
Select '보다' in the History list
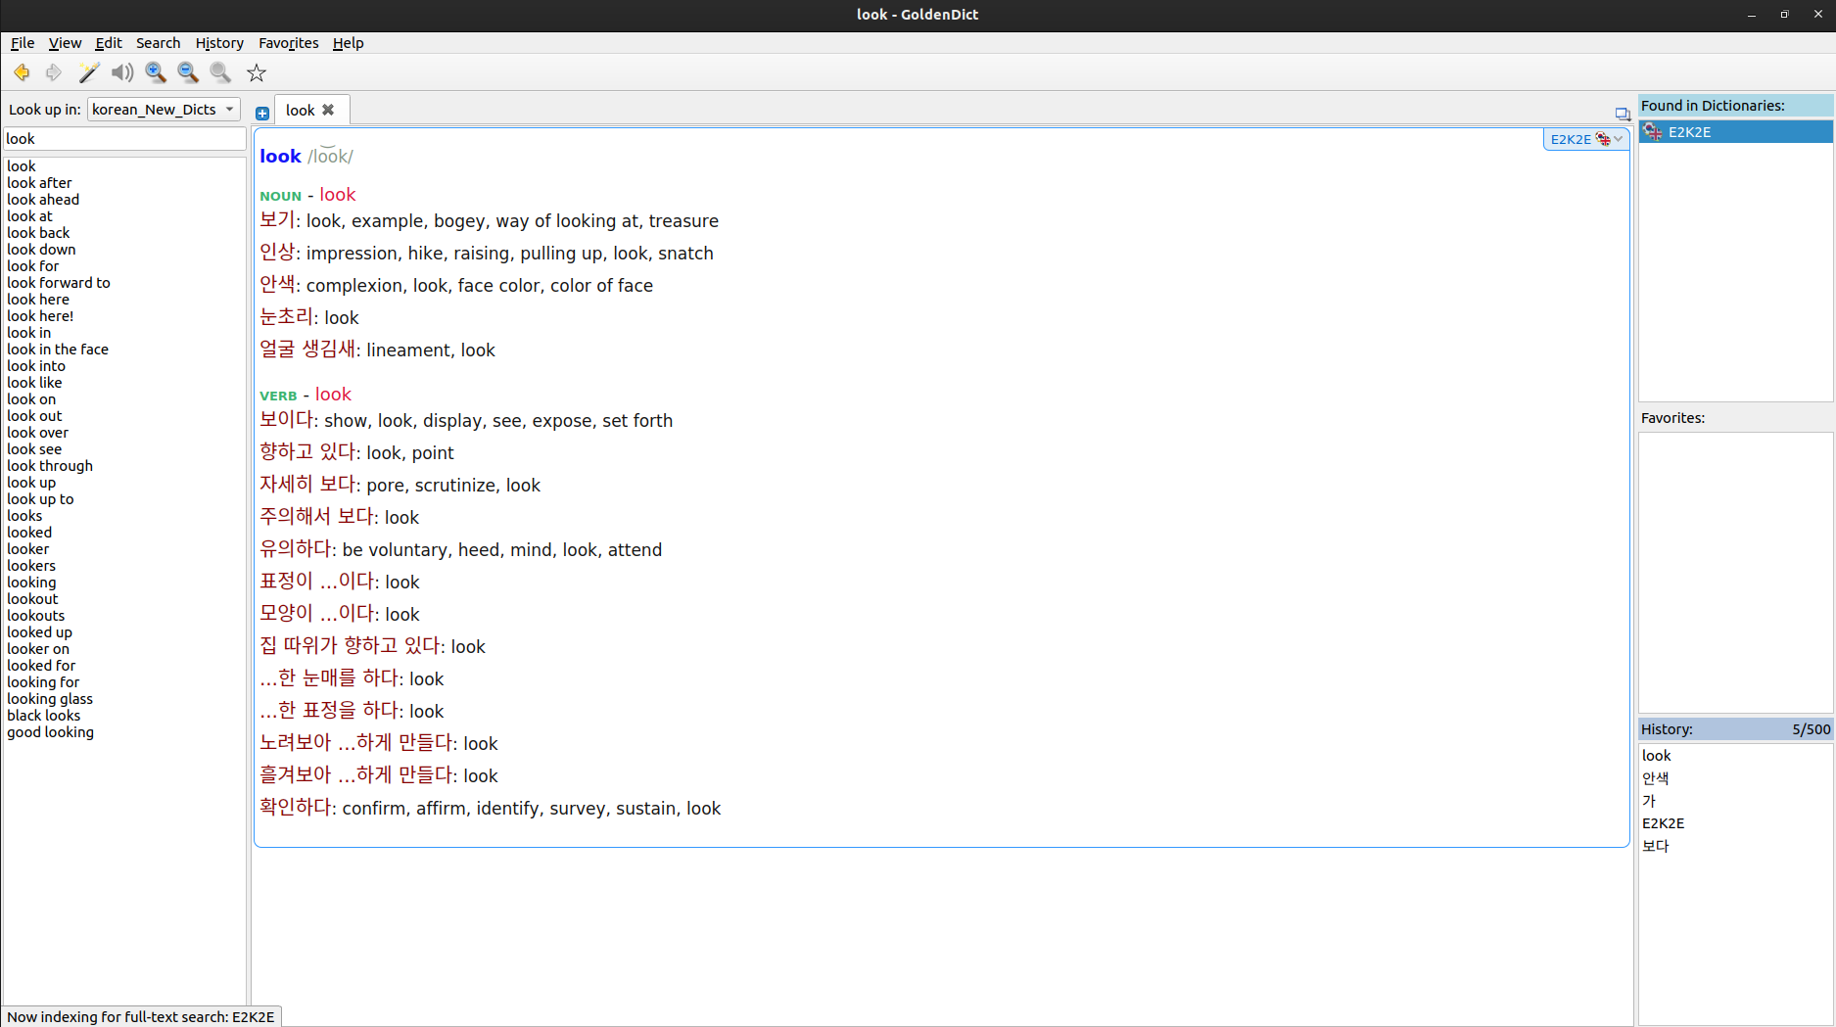tap(1656, 846)
